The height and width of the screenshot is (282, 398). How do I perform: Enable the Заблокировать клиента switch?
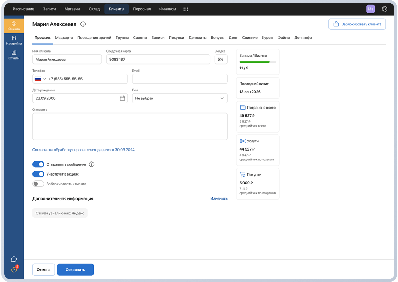(x=38, y=184)
